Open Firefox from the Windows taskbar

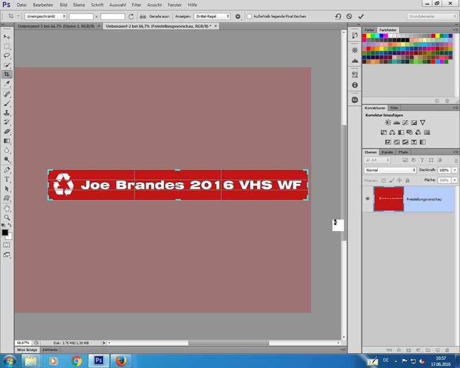[x=121, y=361]
